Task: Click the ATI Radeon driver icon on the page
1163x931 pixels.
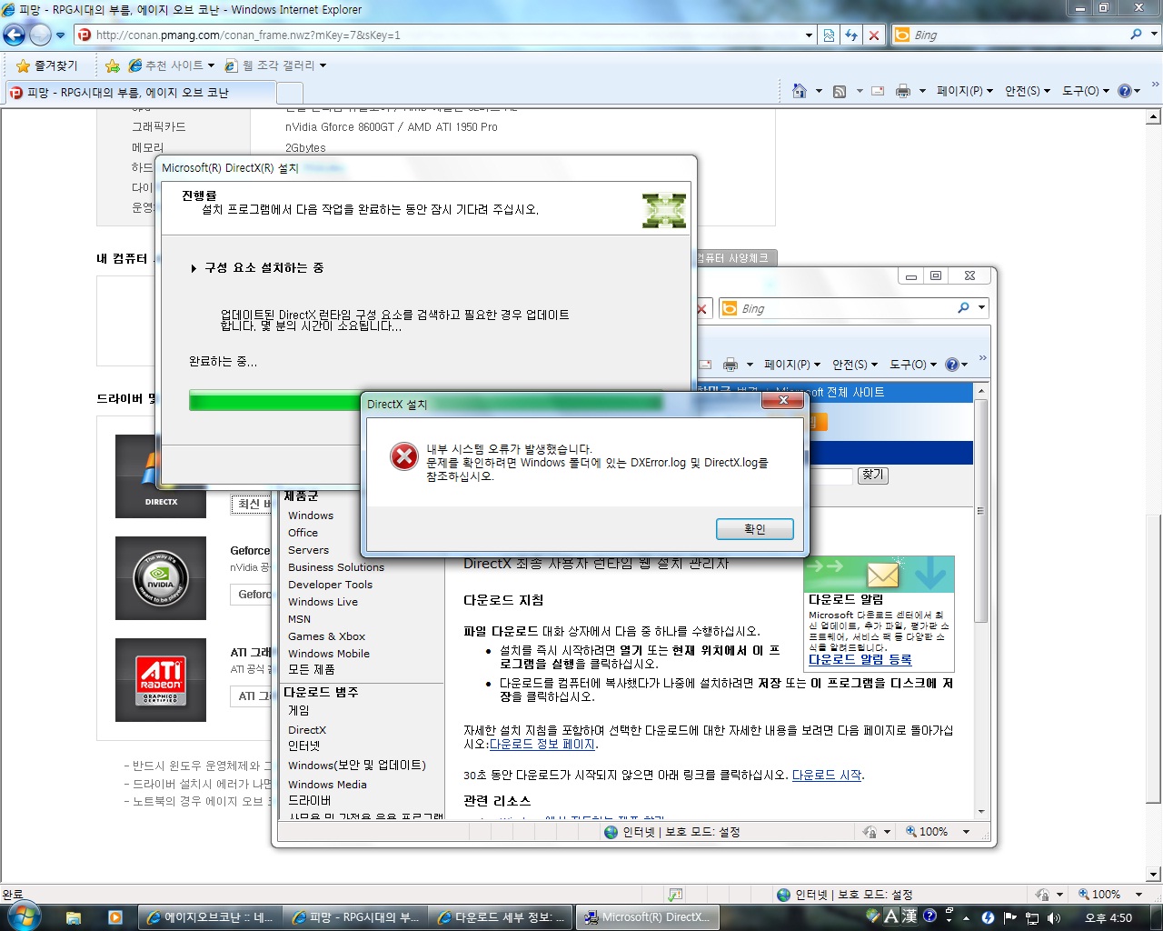Action: pyautogui.click(x=161, y=680)
